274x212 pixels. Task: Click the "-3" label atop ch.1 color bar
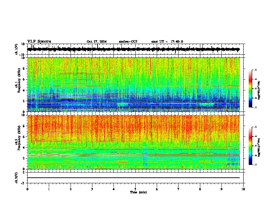[x=255, y=70]
